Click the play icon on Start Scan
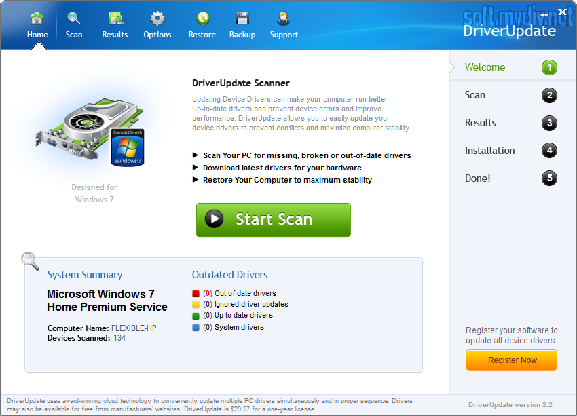 tap(214, 219)
